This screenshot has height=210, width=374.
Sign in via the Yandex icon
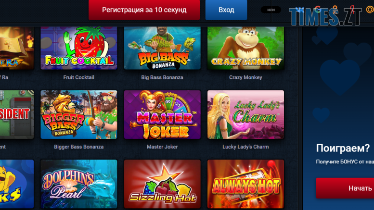click(352, 10)
